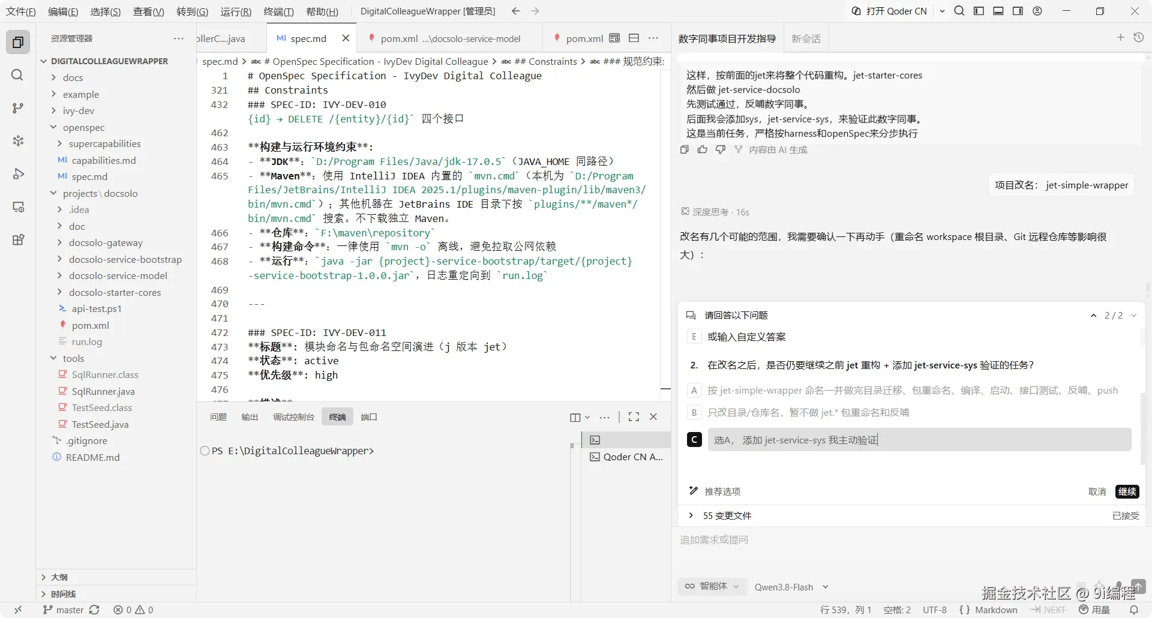The height and width of the screenshot is (618, 1152).
Task: Open preview icon for spec.md editor
Action: click(614, 38)
